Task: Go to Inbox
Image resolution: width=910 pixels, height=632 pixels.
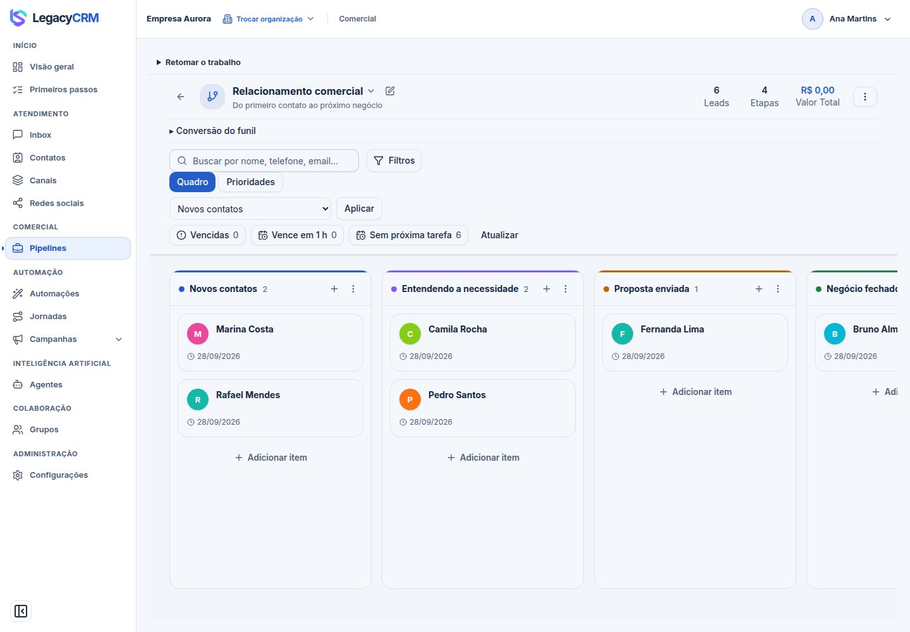Action: [68, 135]
